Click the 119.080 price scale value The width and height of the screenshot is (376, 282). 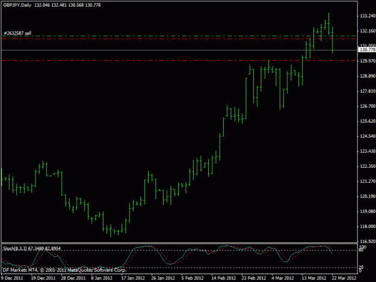[368, 212]
